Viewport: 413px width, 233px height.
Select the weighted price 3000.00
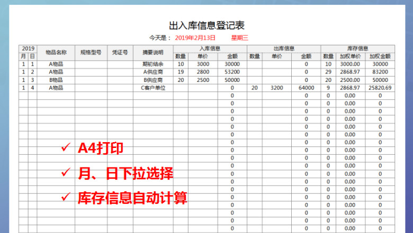pyautogui.click(x=351, y=64)
